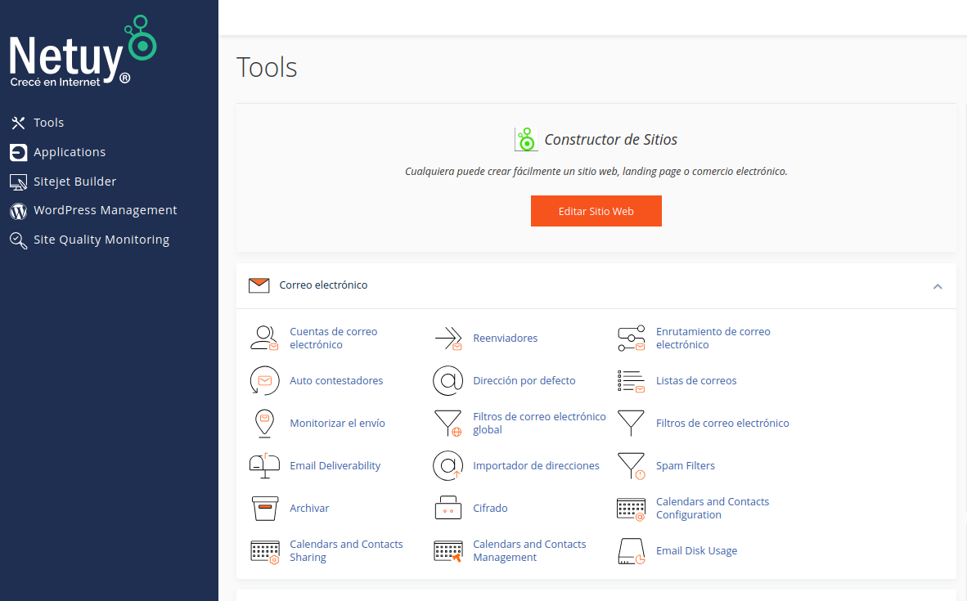Screen dimensions: 967x601
Task: Click the Auto contestadores icon
Action: [x=264, y=381]
